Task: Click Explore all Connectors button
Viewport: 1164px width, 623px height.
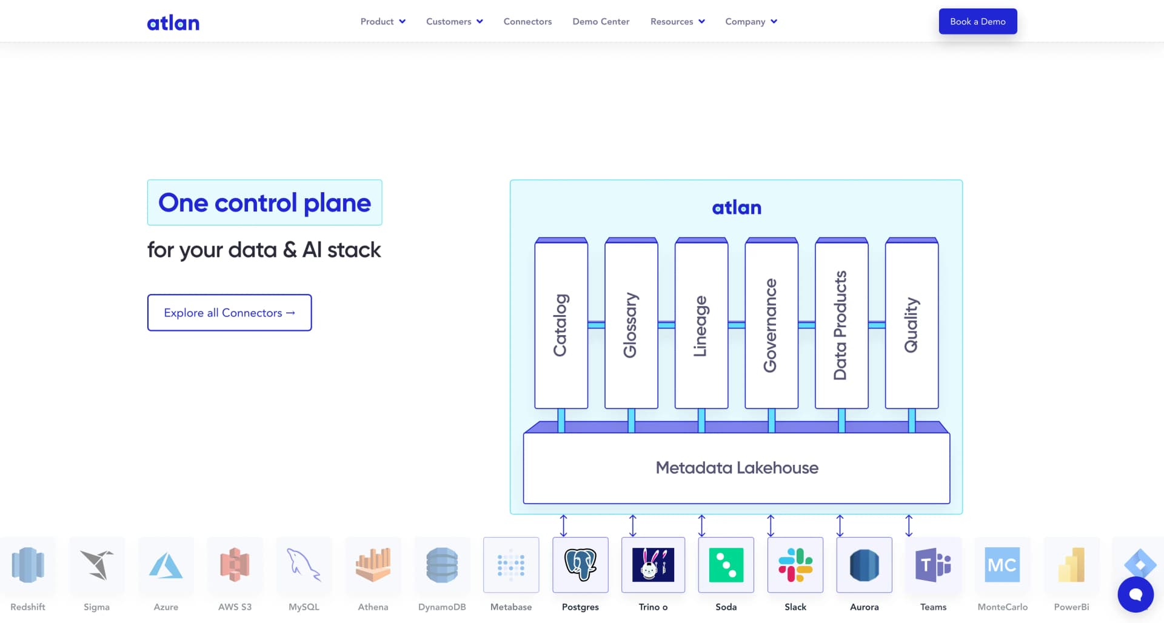Action: pos(229,313)
